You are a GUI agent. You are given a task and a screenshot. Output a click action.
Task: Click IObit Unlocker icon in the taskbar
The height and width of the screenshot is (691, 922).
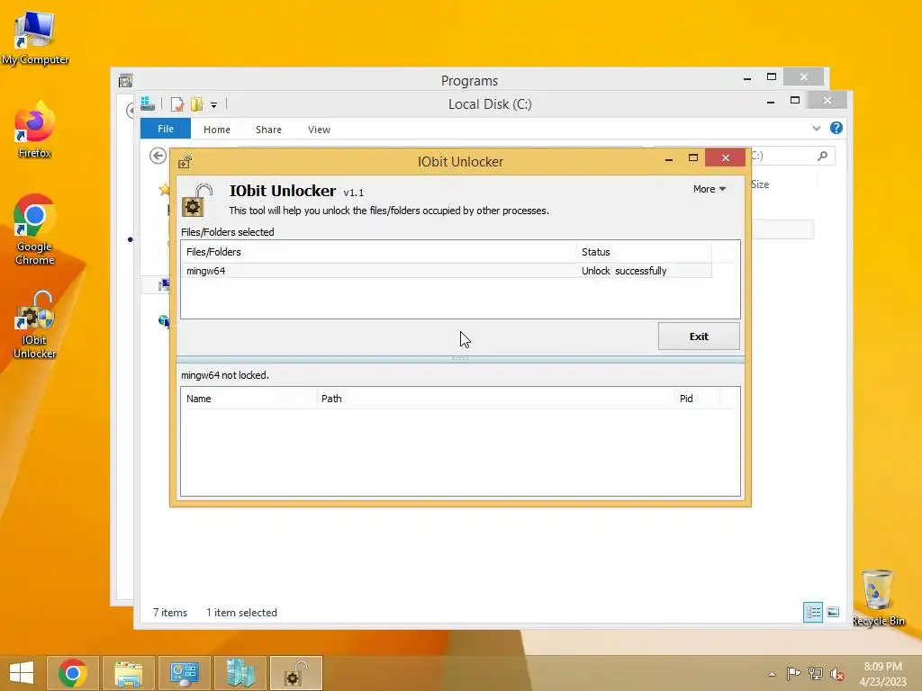[295, 673]
